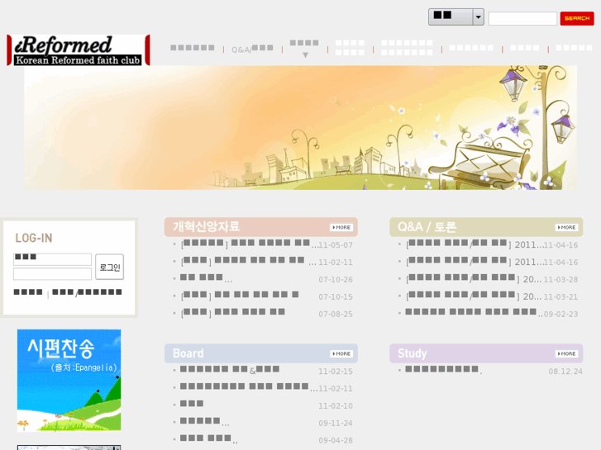Viewport: 601px width, 450px height.
Task: Click the MORE button for 개혁신앙자료
Action: coord(341,228)
